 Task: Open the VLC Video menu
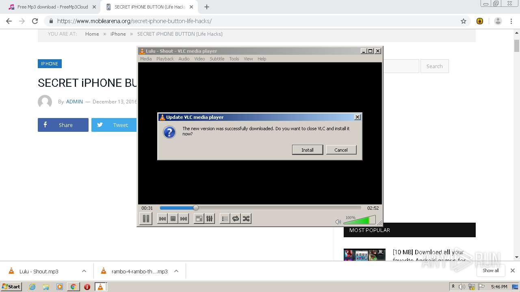[x=199, y=59]
